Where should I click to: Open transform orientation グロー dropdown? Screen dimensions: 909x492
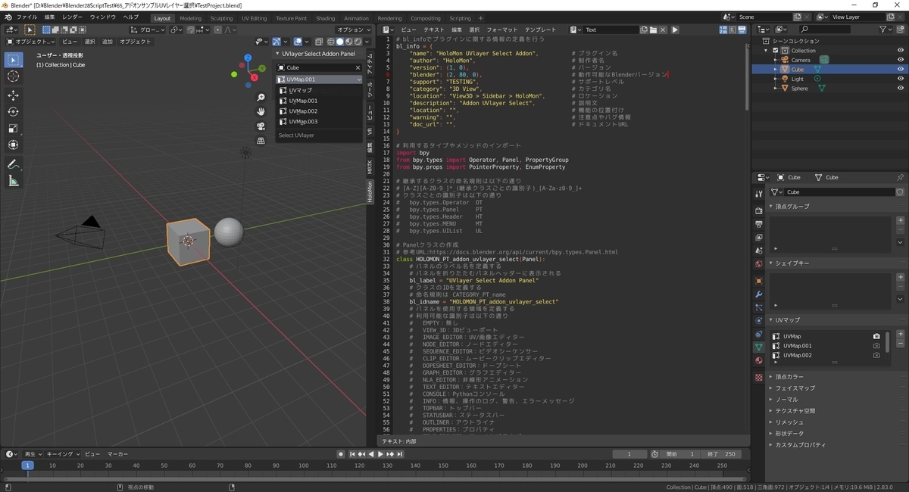click(x=148, y=30)
